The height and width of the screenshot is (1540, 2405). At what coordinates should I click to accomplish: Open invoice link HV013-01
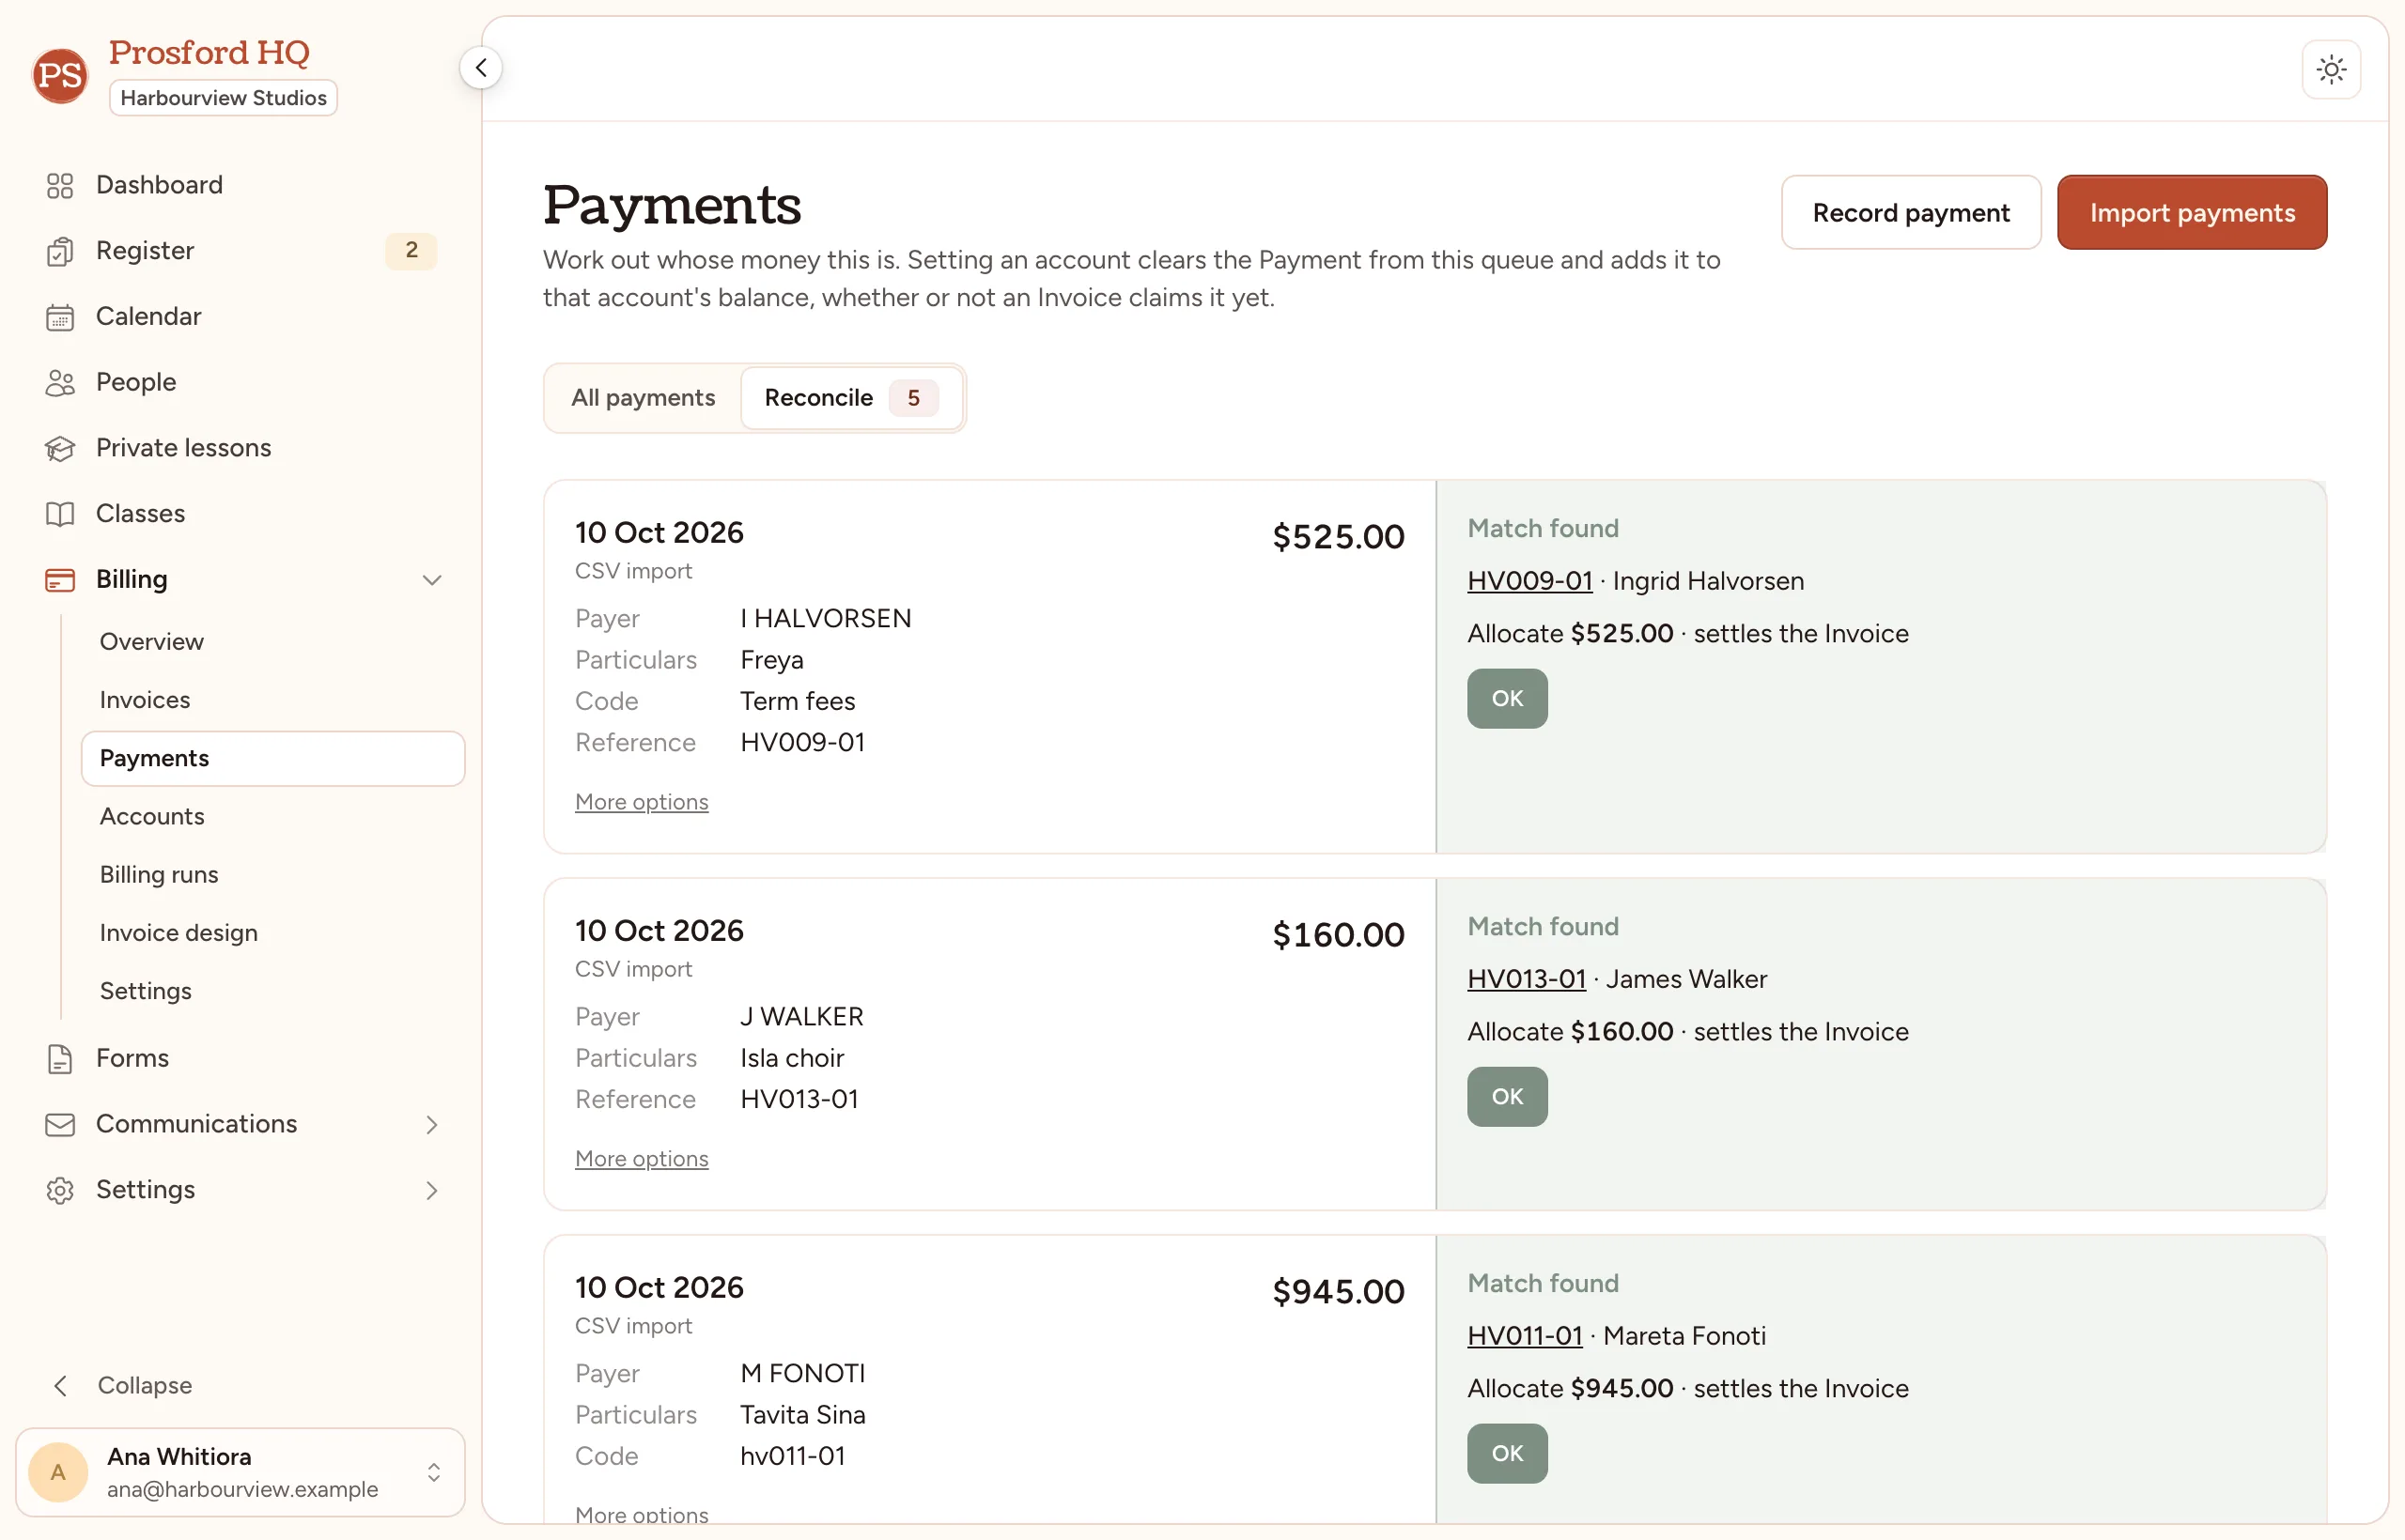[1527, 979]
